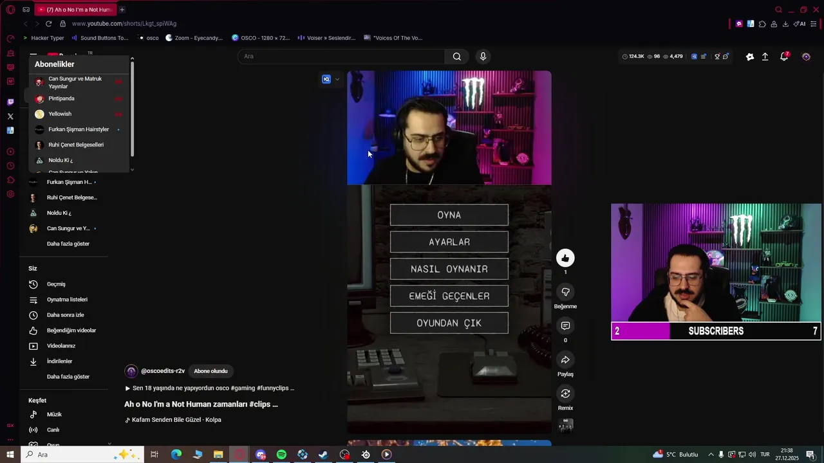Open the sound track thumbnail under Remix
The width and height of the screenshot is (824, 463).
pyautogui.click(x=565, y=425)
